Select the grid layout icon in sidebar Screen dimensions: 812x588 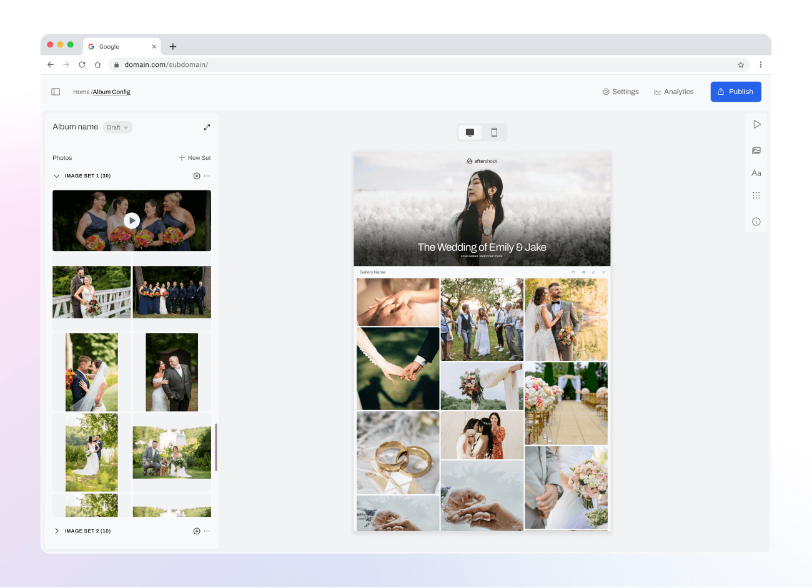[x=756, y=195]
